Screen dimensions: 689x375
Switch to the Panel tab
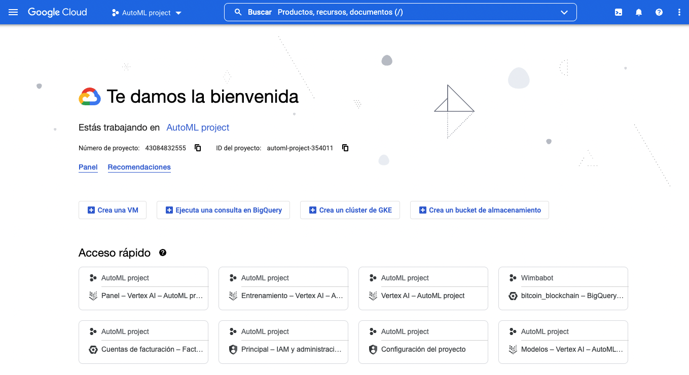[x=88, y=167]
